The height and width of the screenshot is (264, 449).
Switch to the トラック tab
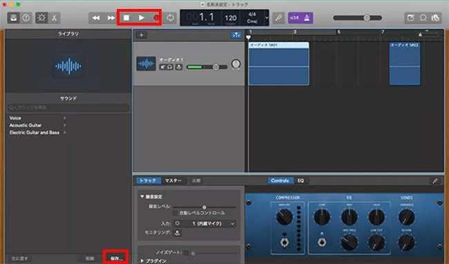click(x=148, y=180)
